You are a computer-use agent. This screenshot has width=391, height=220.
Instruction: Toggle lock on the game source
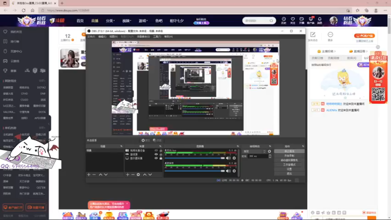(x=161, y=154)
